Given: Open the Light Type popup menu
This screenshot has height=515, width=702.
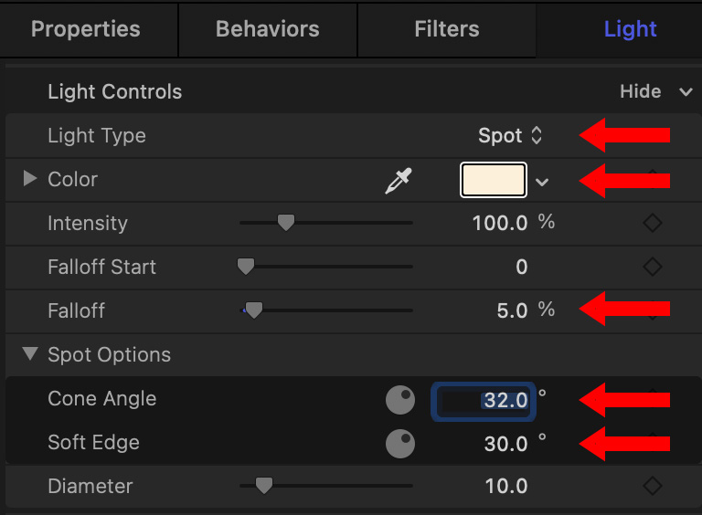Looking at the screenshot, I should (511, 136).
